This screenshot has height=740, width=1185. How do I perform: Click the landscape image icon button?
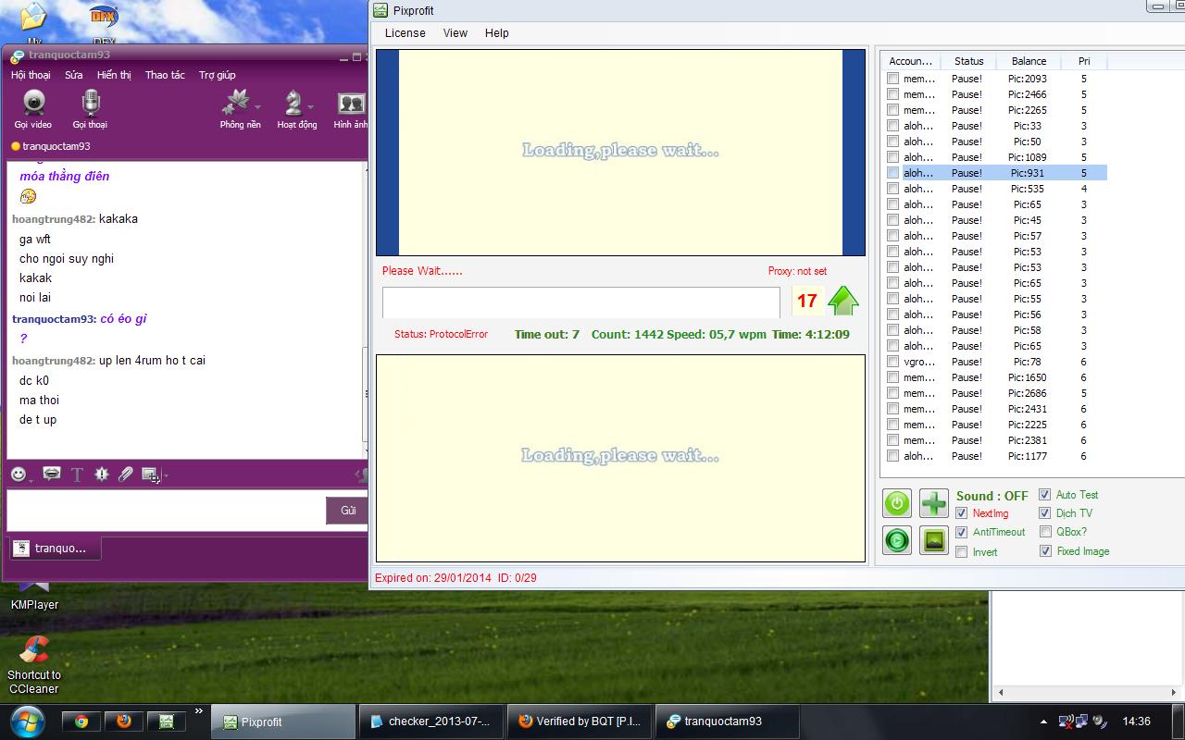point(933,541)
